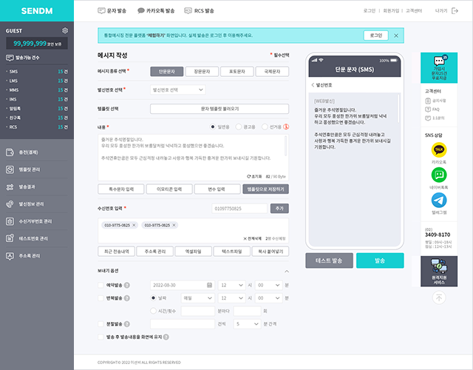This screenshot has height=370, width=473.
Task: Open Telegram consultation icon
Action: [x=439, y=200]
